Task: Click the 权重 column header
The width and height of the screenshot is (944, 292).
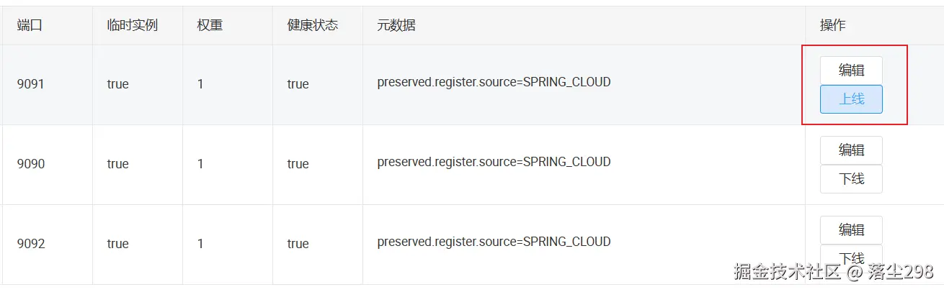Action: tap(210, 25)
